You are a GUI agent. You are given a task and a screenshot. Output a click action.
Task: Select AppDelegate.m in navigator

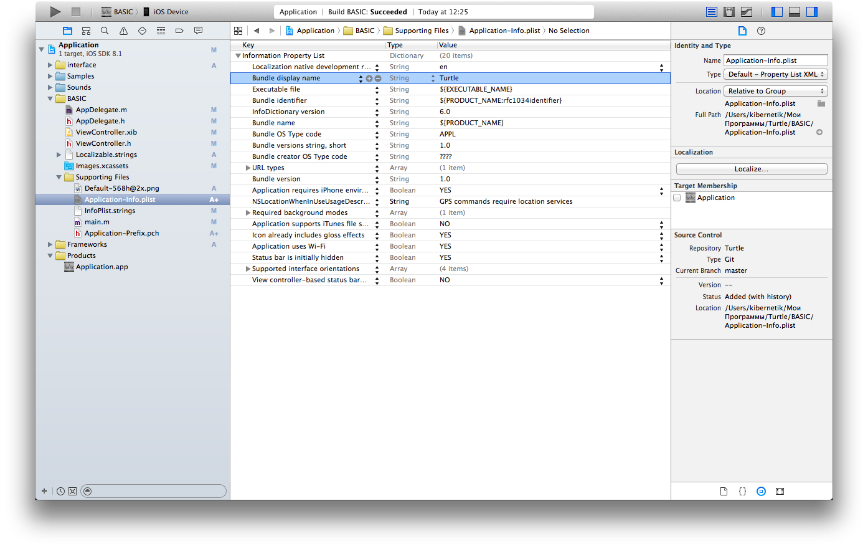[x=101, y=110]
